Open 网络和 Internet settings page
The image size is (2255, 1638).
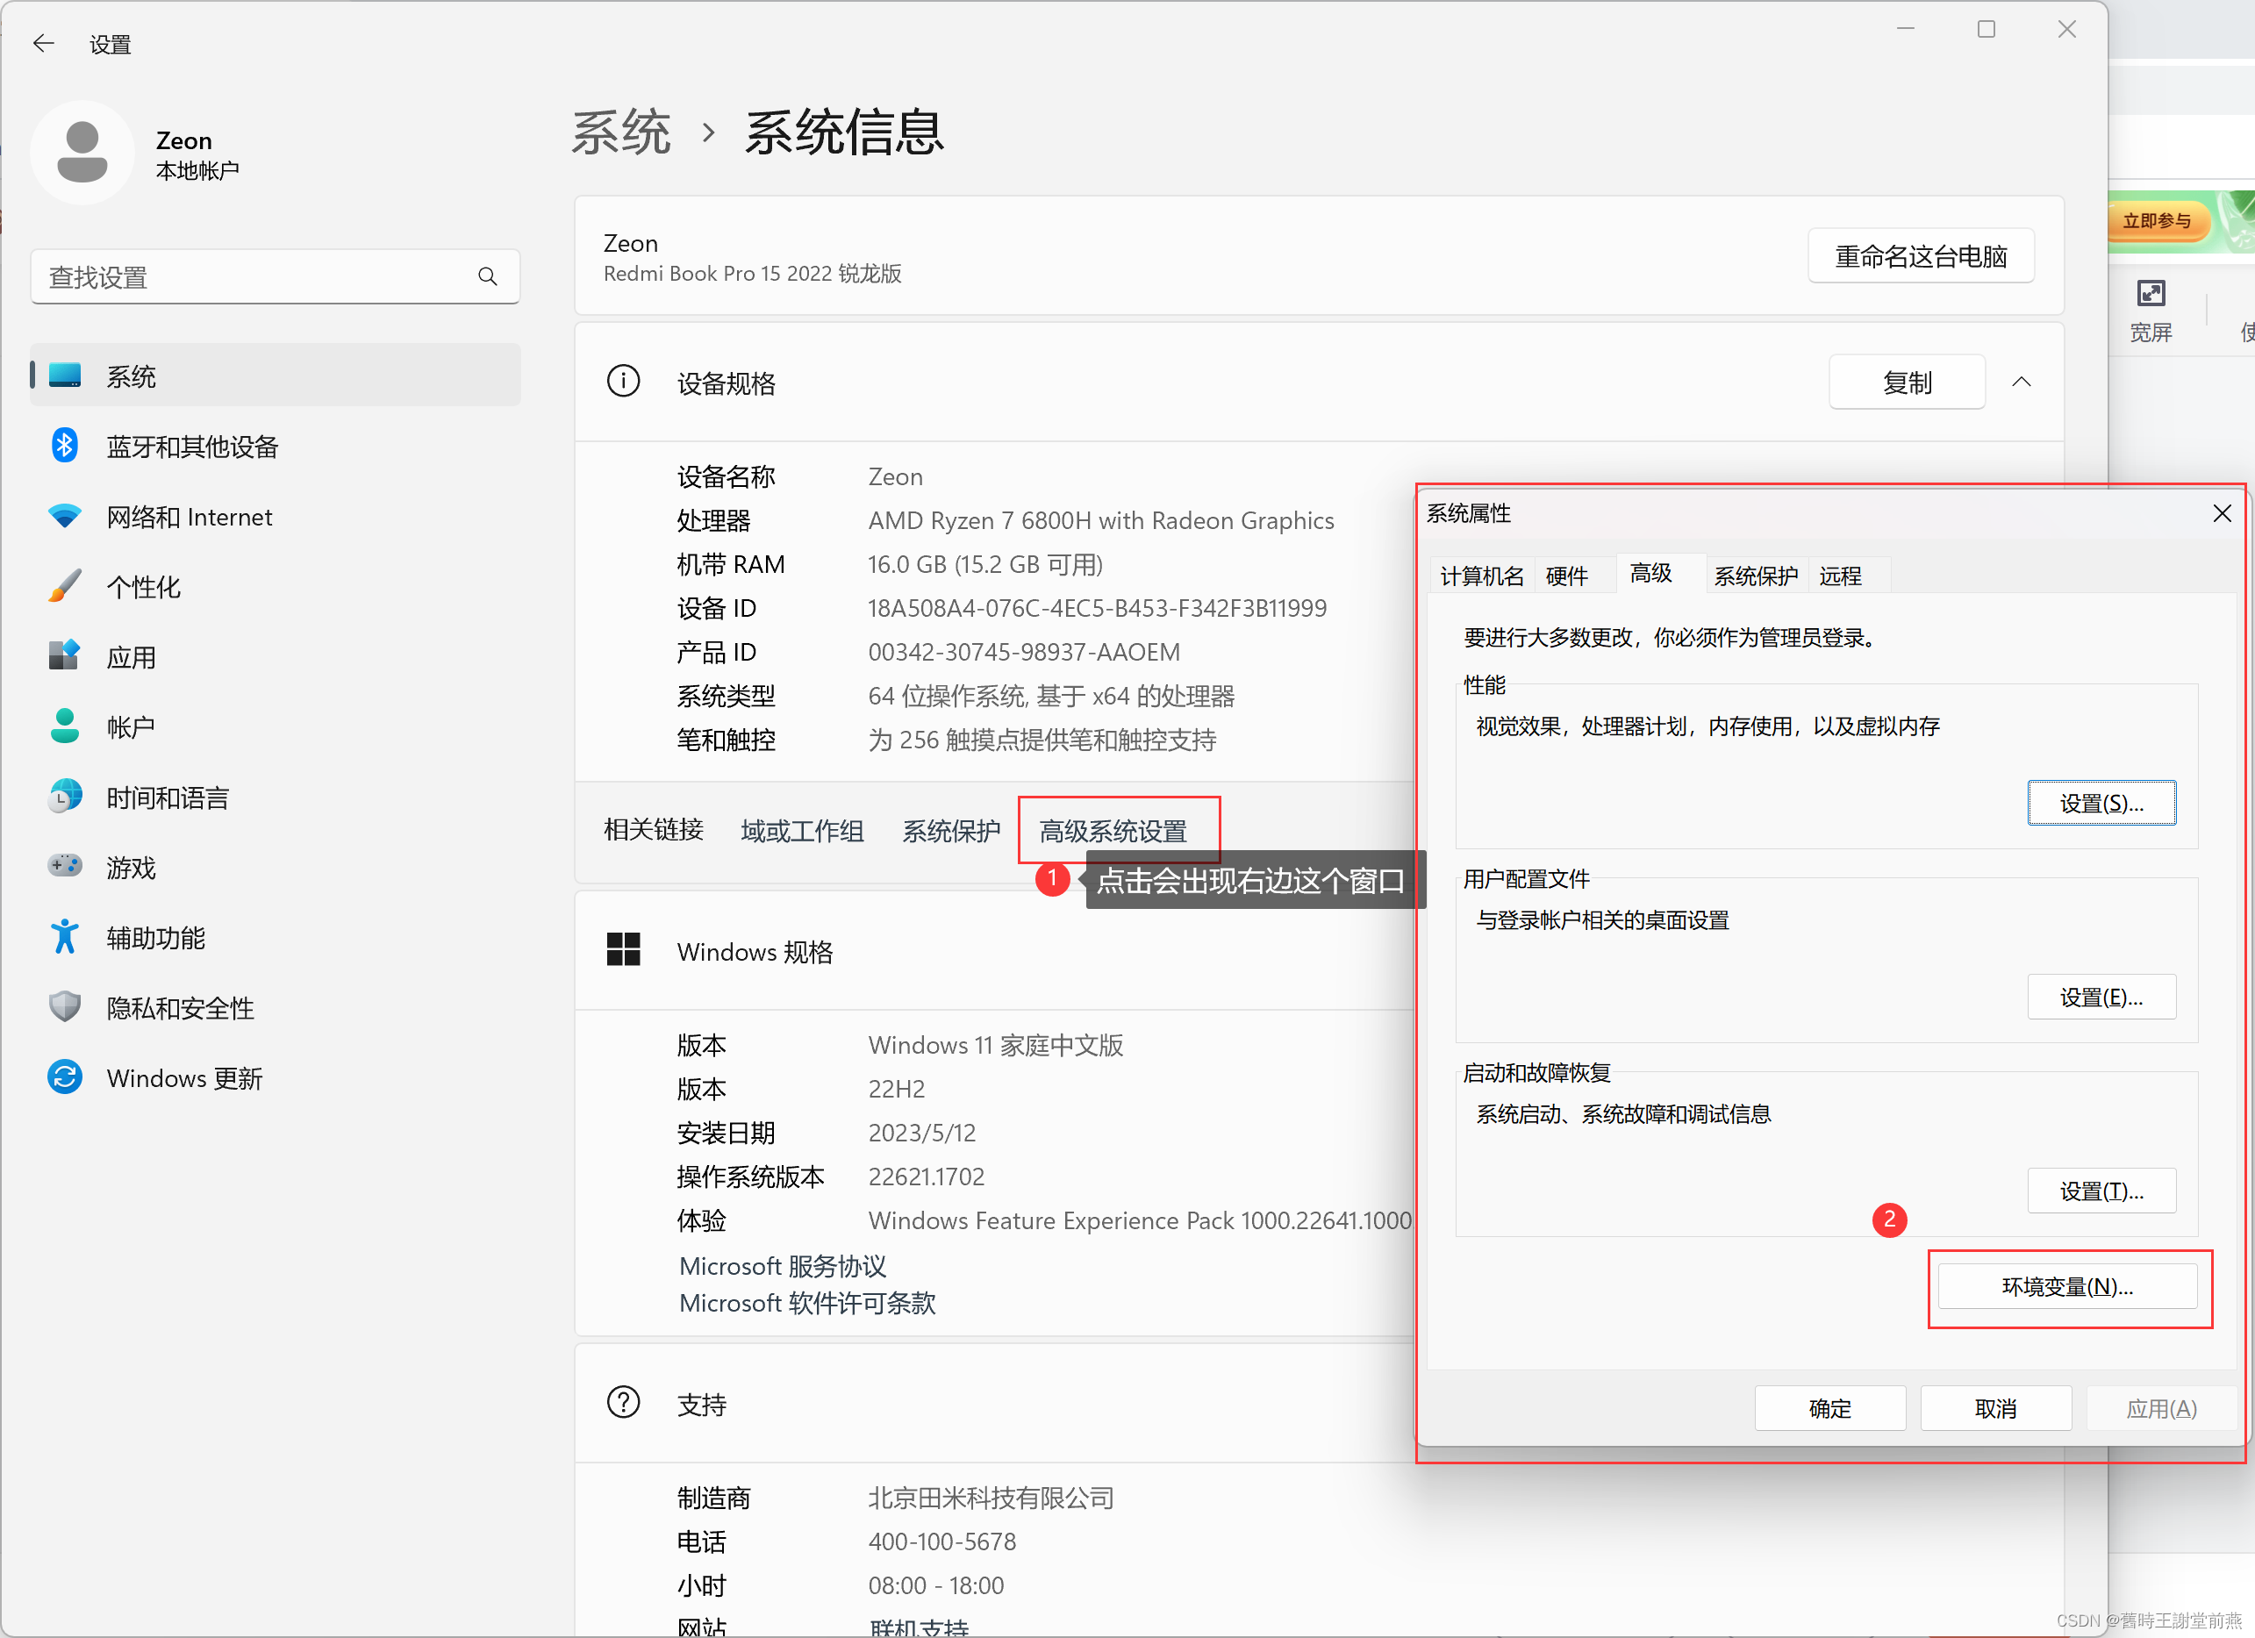tap(189, 518)
